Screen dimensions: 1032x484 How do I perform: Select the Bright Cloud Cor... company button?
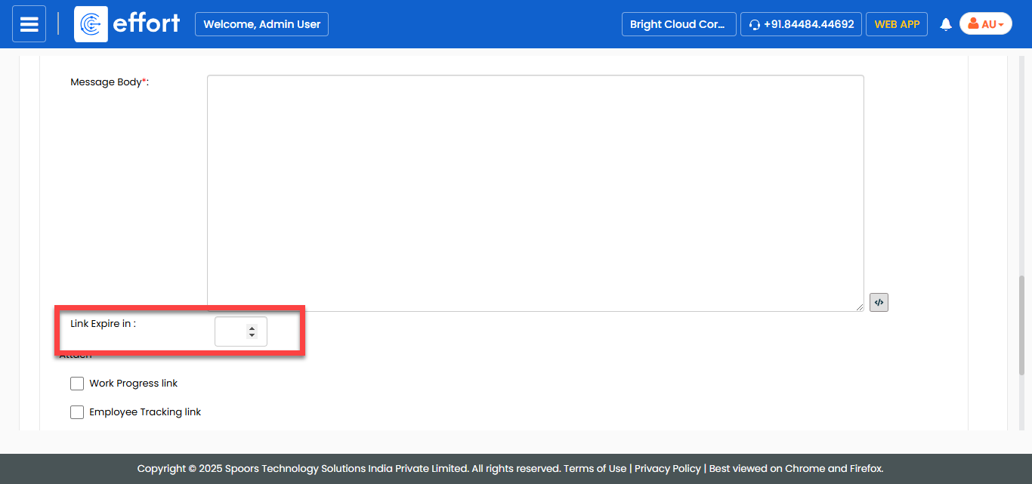coord(678,24)
